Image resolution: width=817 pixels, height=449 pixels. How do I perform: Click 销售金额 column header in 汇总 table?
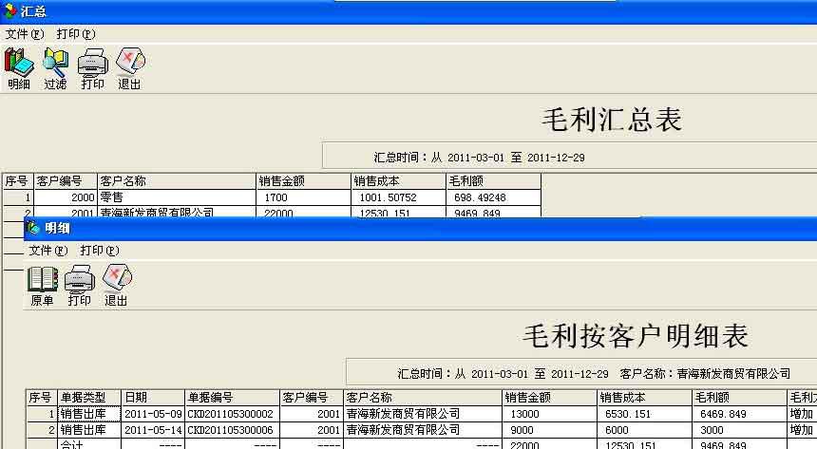(x=304, y=181)
